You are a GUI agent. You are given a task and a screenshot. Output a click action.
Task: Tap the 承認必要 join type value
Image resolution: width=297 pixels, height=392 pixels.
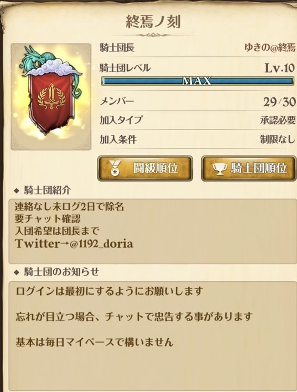[278, 121]
